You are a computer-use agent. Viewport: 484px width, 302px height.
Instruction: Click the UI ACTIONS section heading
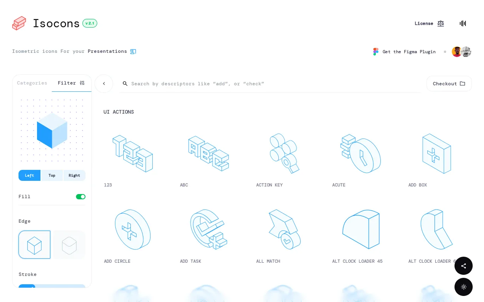click(119, 112)
